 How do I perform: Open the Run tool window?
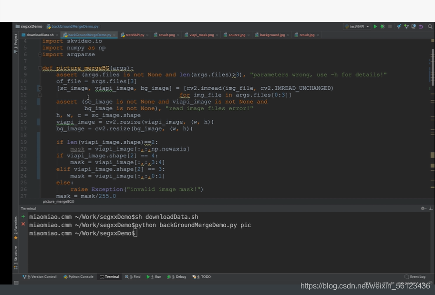[x=154, y=277]
